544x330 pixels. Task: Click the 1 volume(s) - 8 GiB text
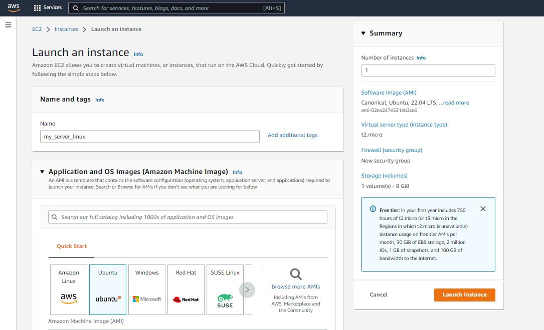(x=385, y=186)
